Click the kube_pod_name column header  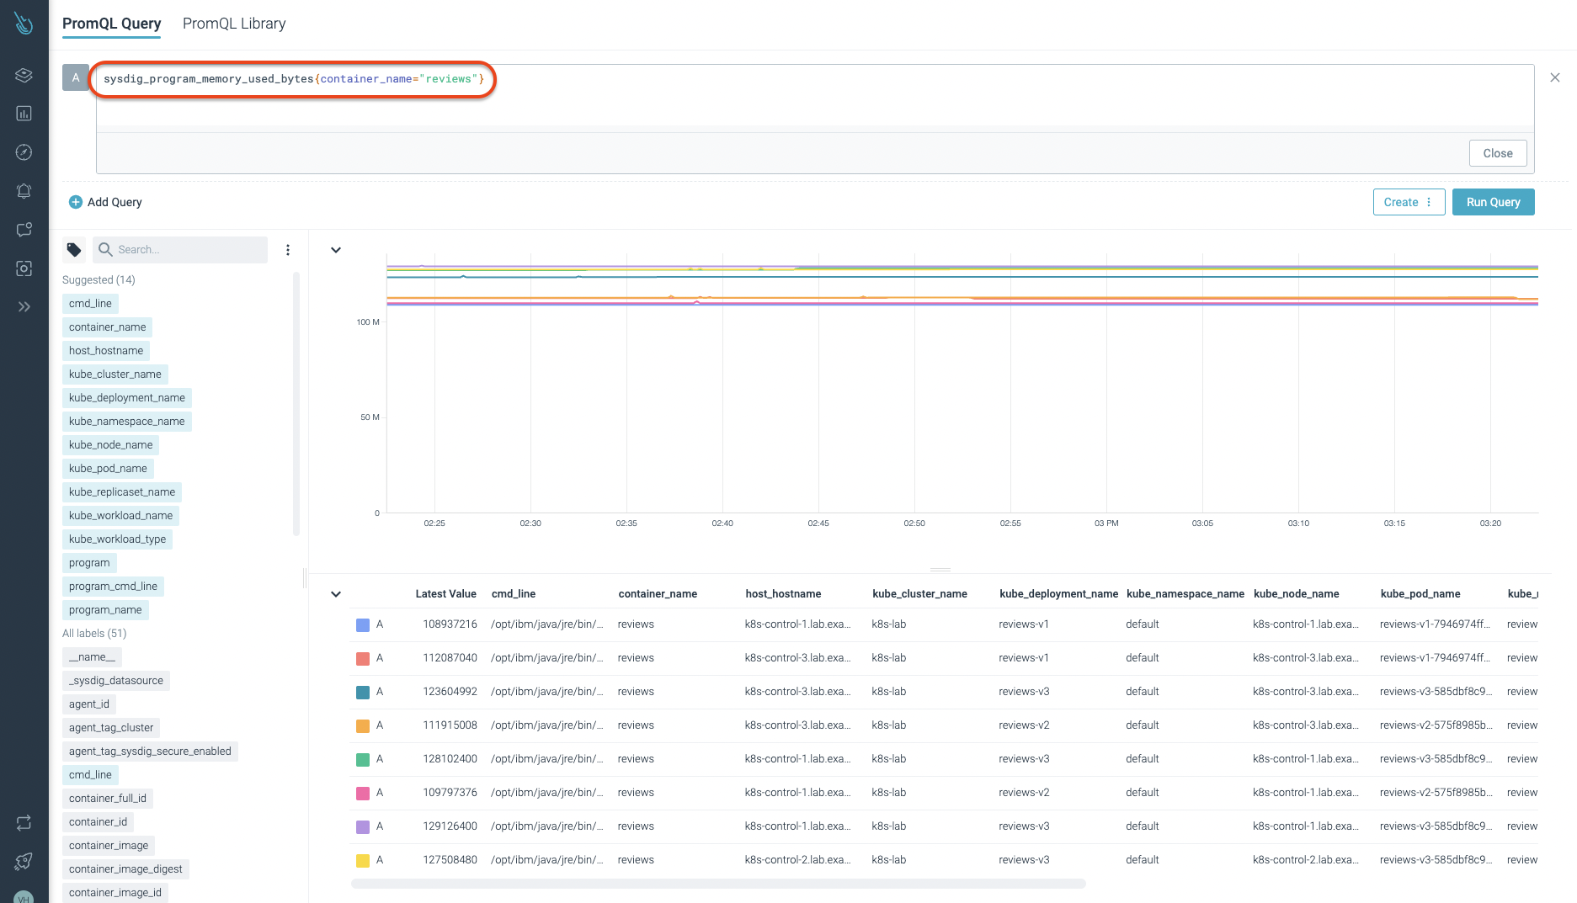point(1420,594)
